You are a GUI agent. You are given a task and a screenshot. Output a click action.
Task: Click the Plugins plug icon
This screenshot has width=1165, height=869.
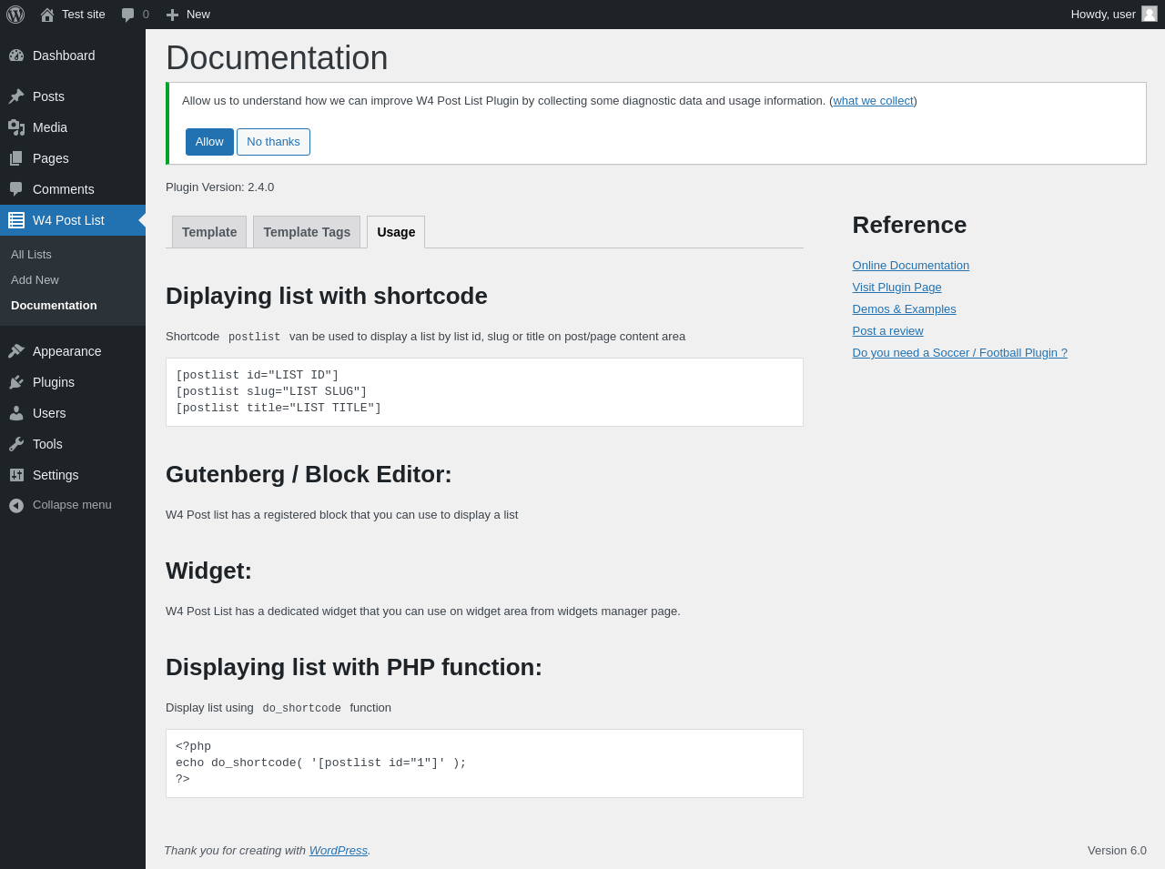tap(16, 382)
